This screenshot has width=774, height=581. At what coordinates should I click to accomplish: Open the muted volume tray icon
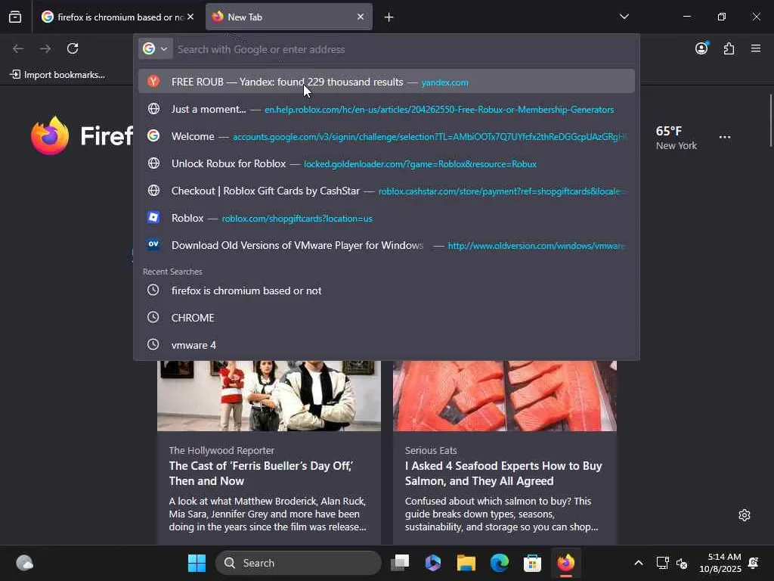coord(682,563)
